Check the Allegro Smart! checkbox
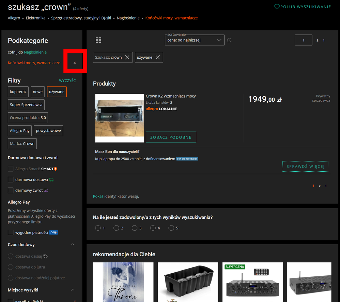The width and height of the screenshot is (340, 302). coord(11,169)
